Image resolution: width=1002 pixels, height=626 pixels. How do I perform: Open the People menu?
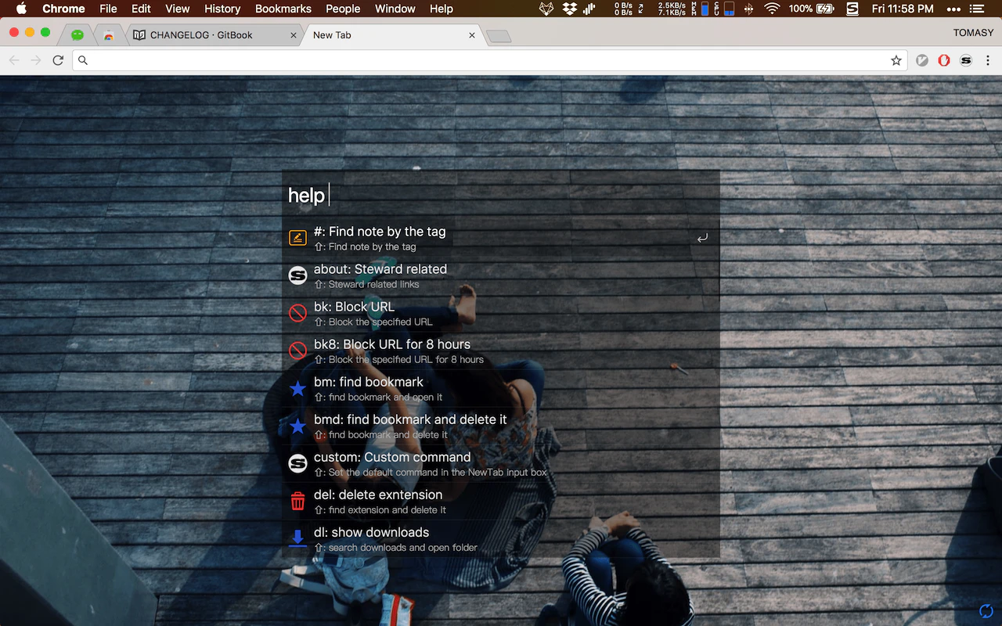(343, 9)
